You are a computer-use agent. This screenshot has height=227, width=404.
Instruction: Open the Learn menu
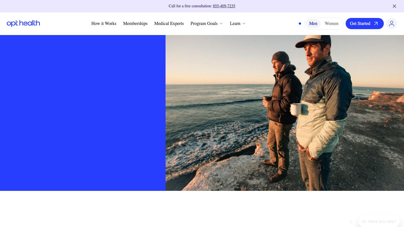click(x=235, y=24)
